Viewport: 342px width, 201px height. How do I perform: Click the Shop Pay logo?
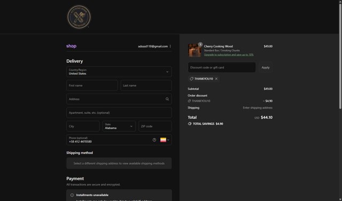coord(71,46)
